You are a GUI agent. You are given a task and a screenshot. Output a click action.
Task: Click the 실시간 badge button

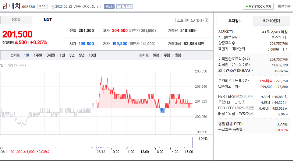click(x=109, y=7)
